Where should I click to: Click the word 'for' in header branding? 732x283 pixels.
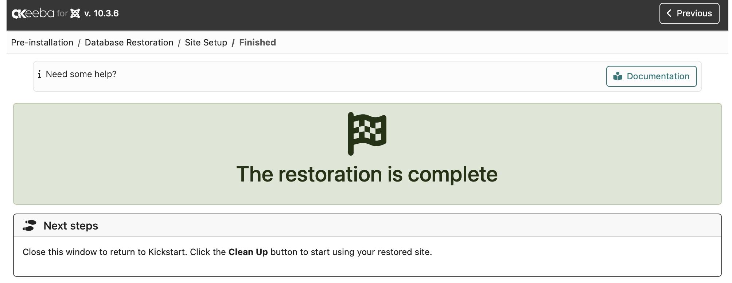click(x=62, y=13)
